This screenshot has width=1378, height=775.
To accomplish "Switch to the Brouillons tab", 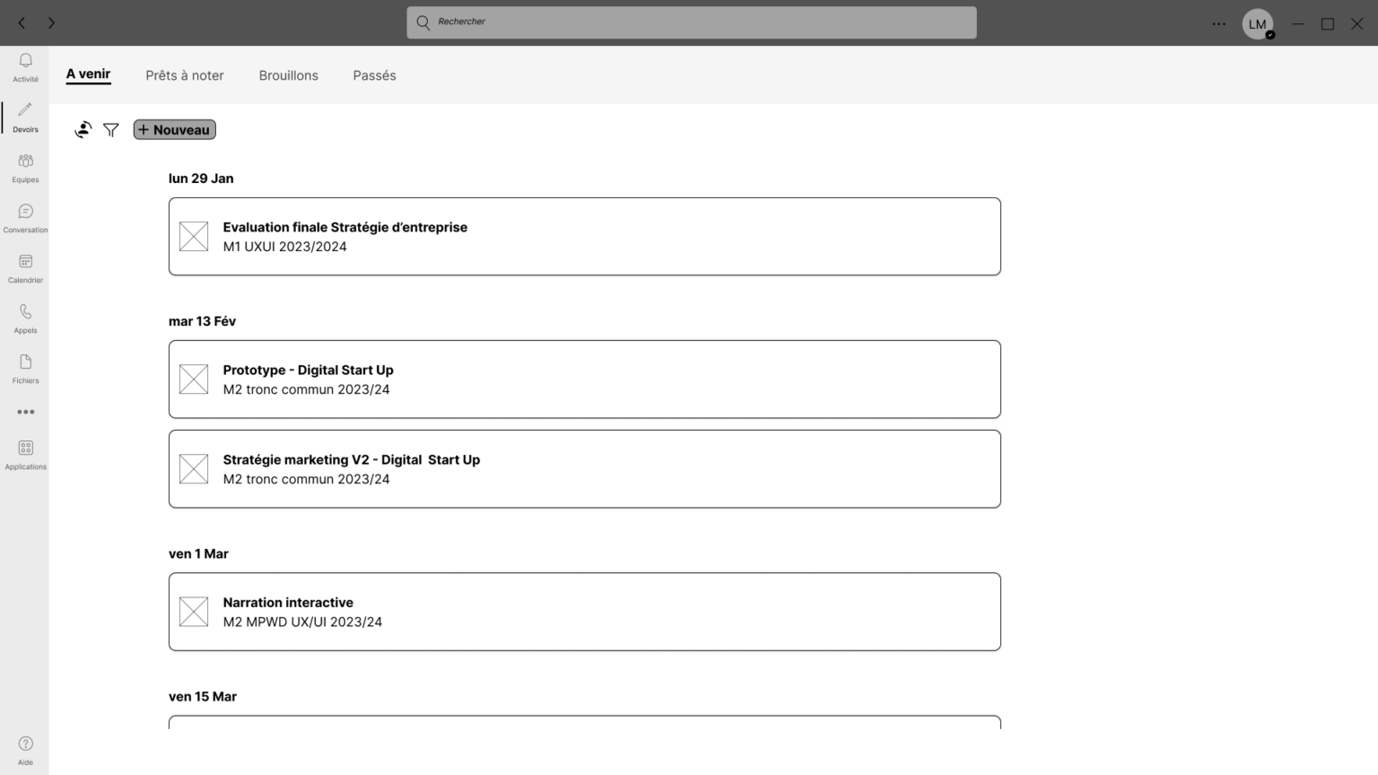I will [288, 75].
